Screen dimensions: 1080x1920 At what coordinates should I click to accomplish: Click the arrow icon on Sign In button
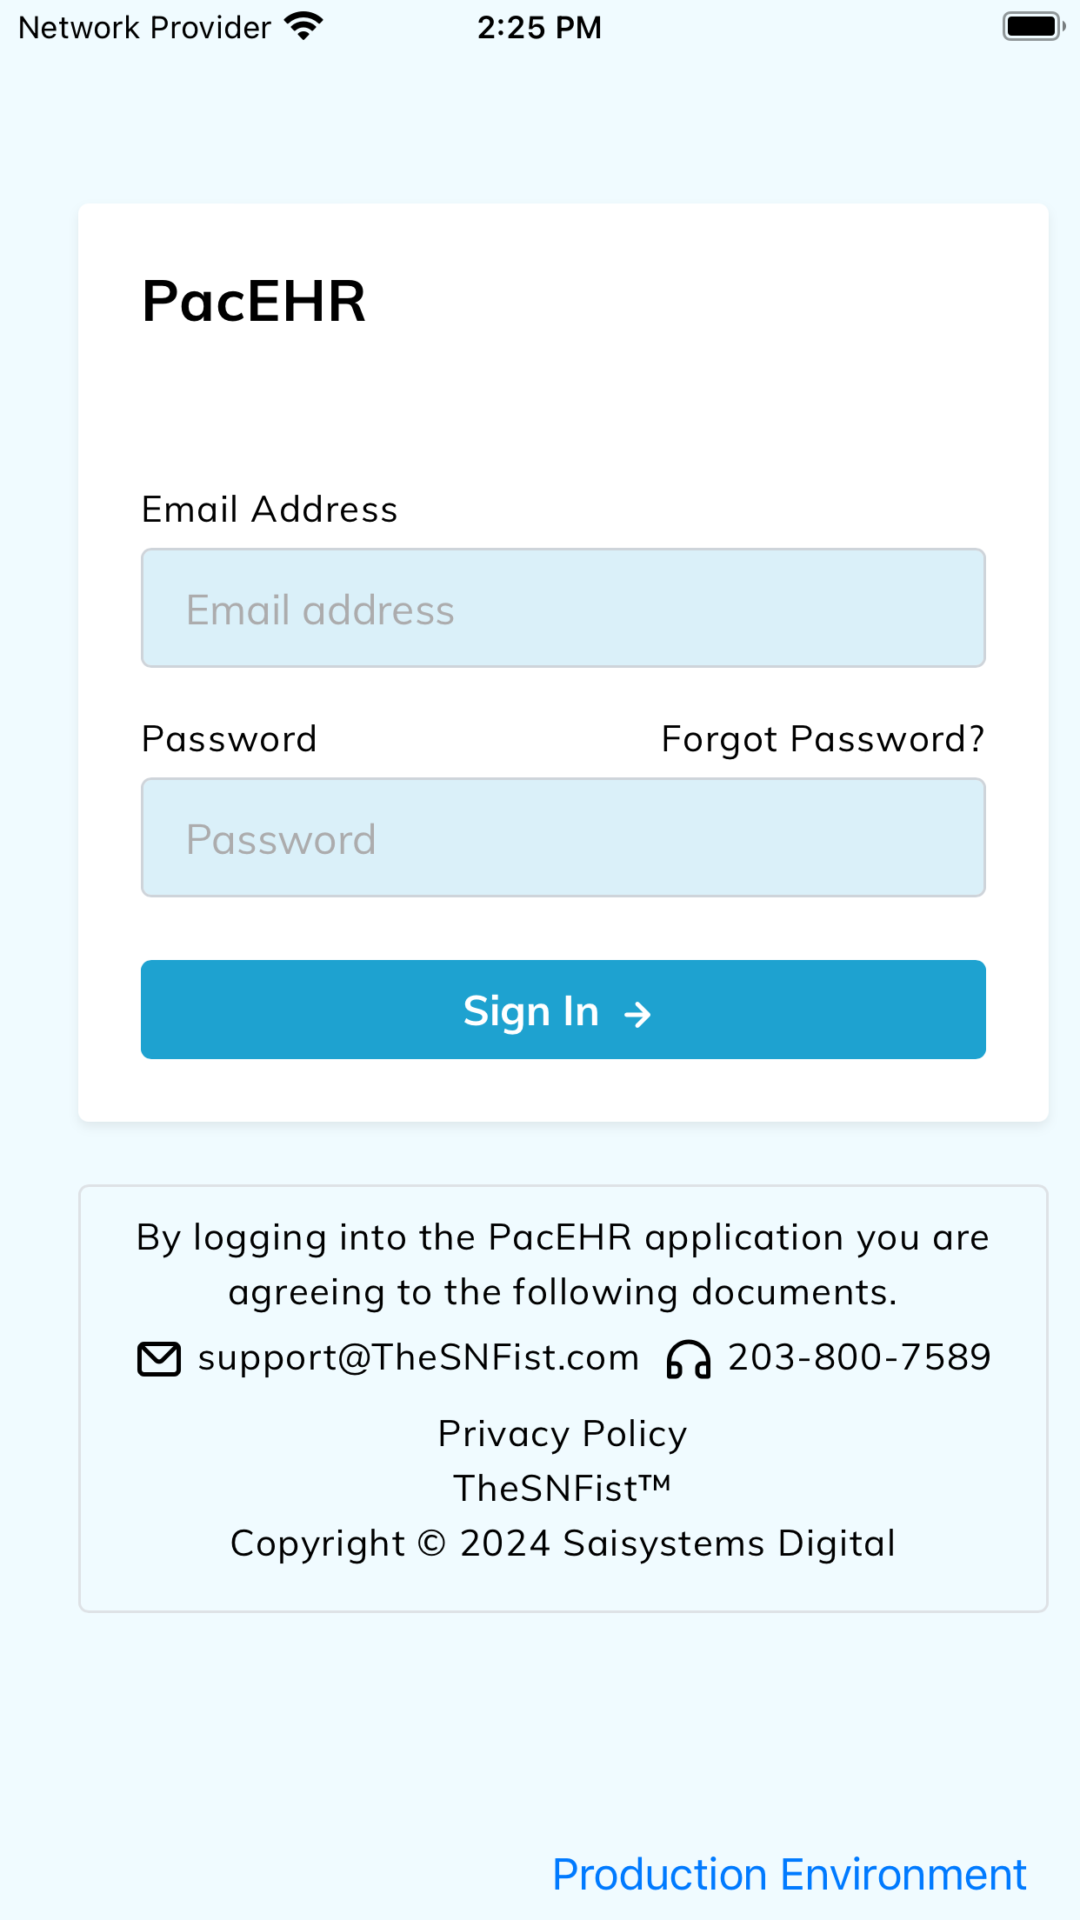tap(637, 1014)
